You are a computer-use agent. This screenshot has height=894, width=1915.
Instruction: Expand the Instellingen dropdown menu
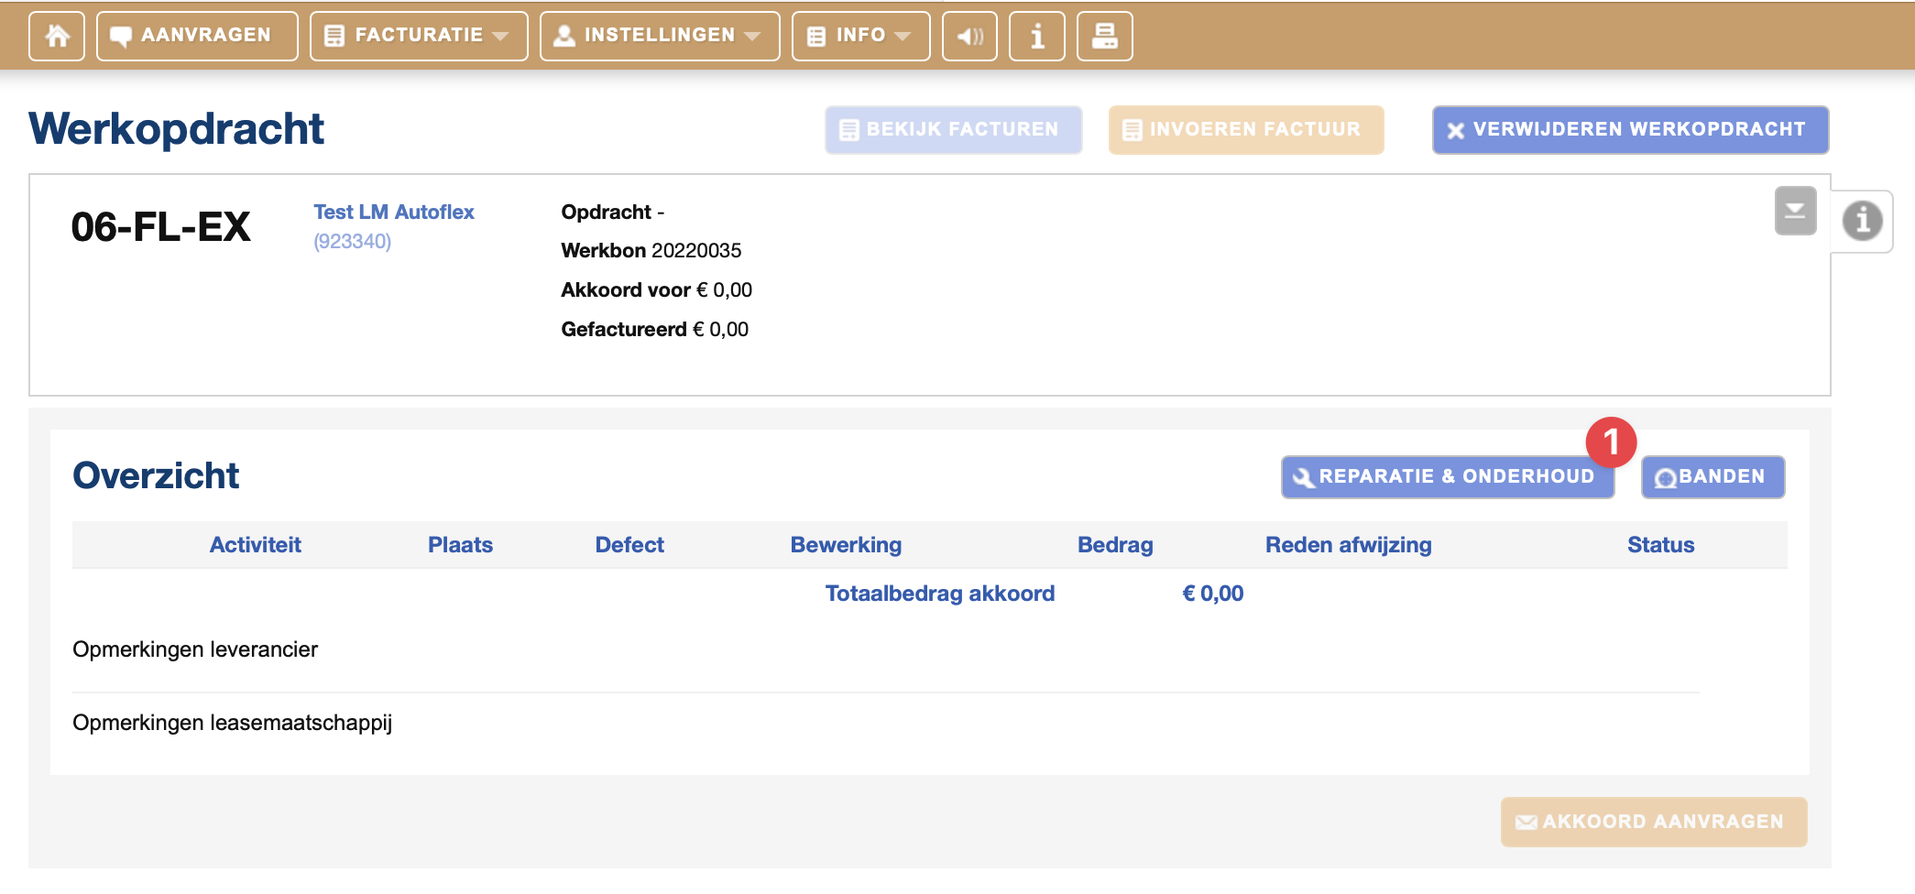tap(660, 37)
